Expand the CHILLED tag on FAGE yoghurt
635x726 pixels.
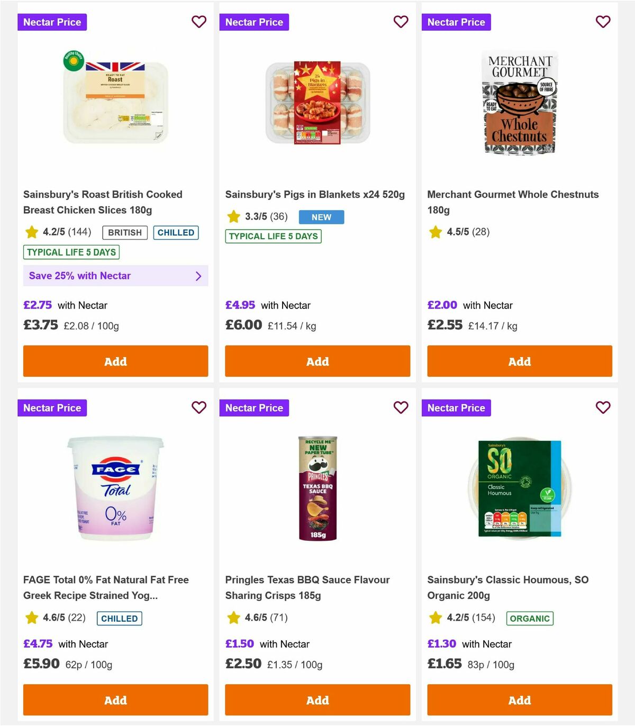point(119,618)
